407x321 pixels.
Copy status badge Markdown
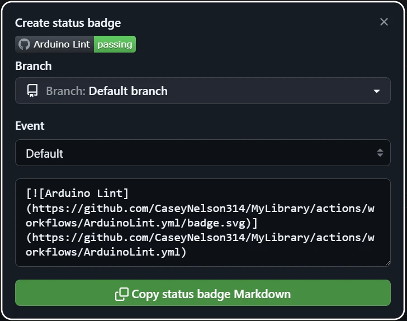(203, 292)
